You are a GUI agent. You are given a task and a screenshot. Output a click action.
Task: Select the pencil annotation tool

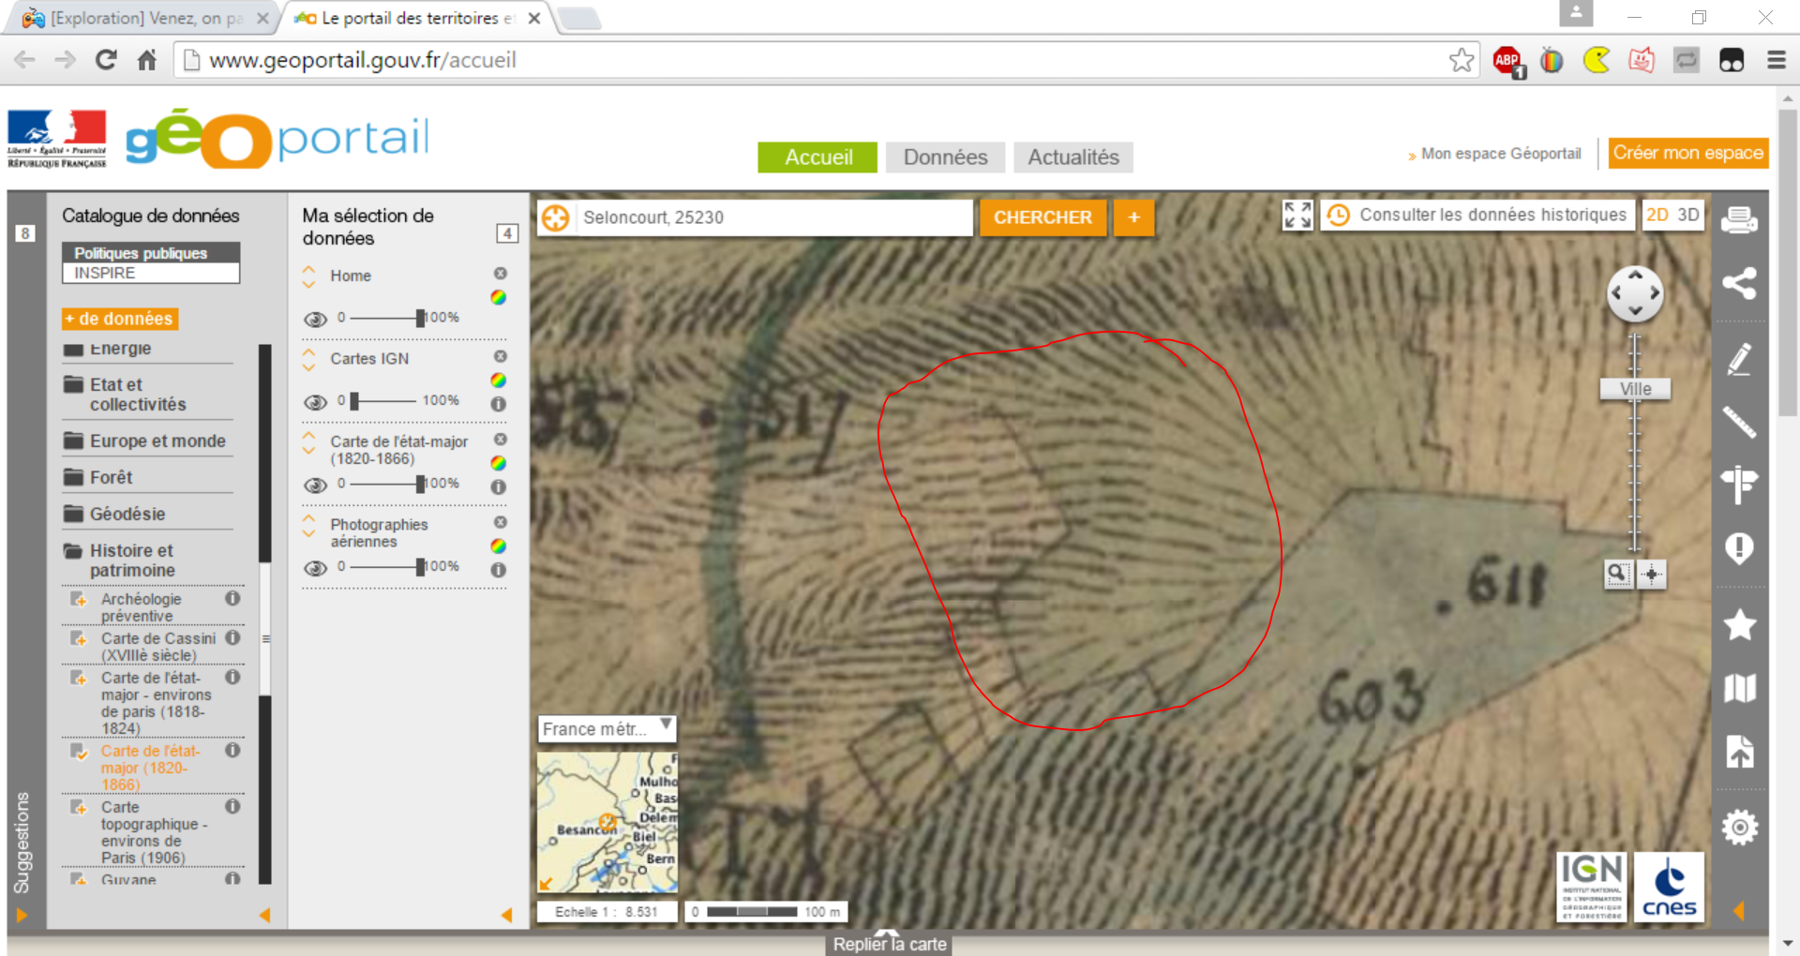[x=1739, y=359]
